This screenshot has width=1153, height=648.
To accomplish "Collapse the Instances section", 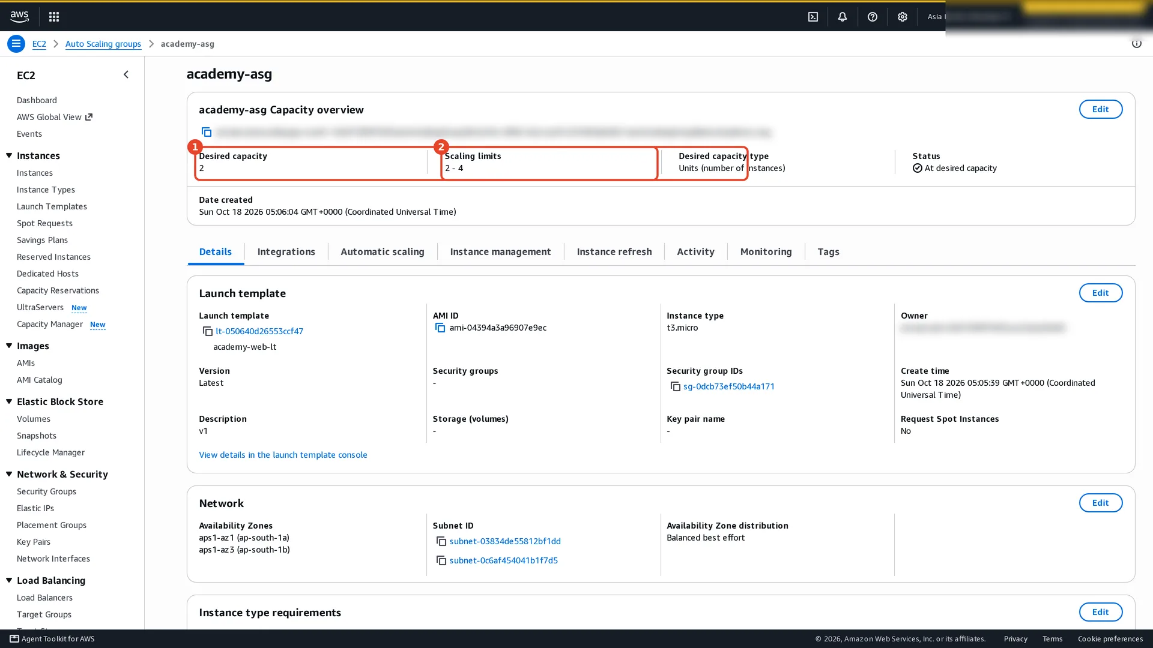I will pos(9,155).
